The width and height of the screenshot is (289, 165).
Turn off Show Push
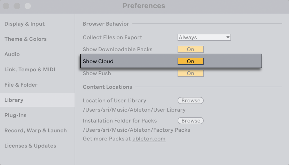point(191,73)
